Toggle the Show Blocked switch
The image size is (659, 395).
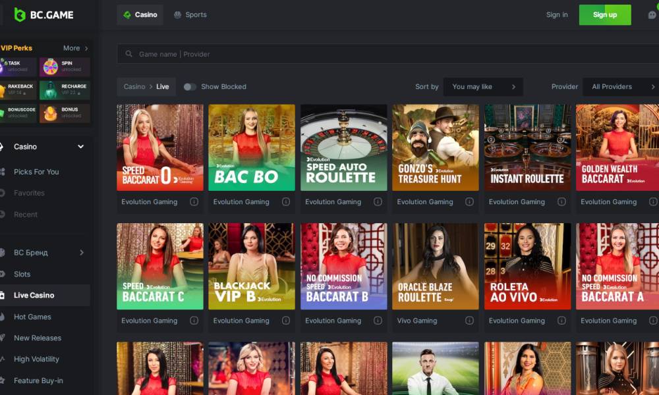[x=190, y=87]
